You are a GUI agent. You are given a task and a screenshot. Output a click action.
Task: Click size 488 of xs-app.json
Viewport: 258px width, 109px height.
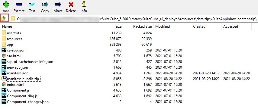118,50
